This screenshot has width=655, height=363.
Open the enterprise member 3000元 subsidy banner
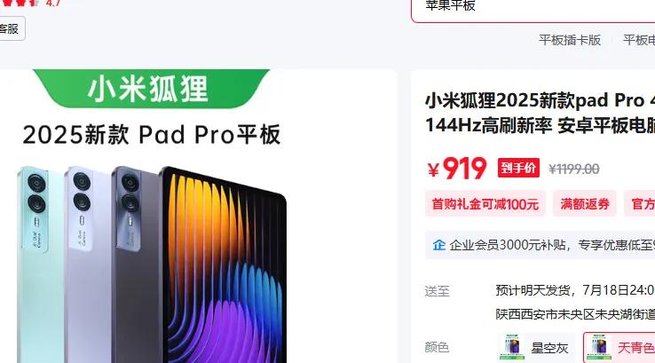pos(541,245)
